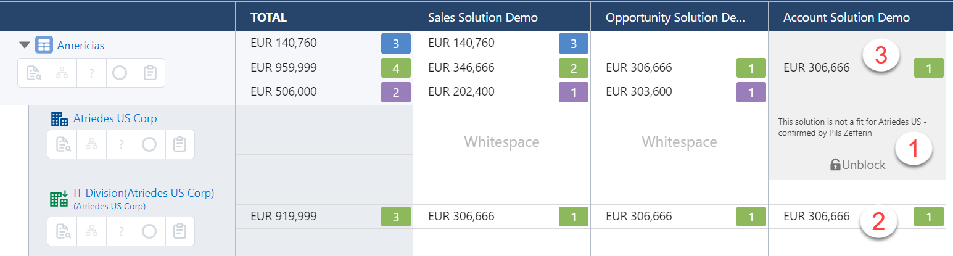
Task: Click Unblock in Account Solution Demo cell
Action: pyautogui.click(x=858, y=165)
